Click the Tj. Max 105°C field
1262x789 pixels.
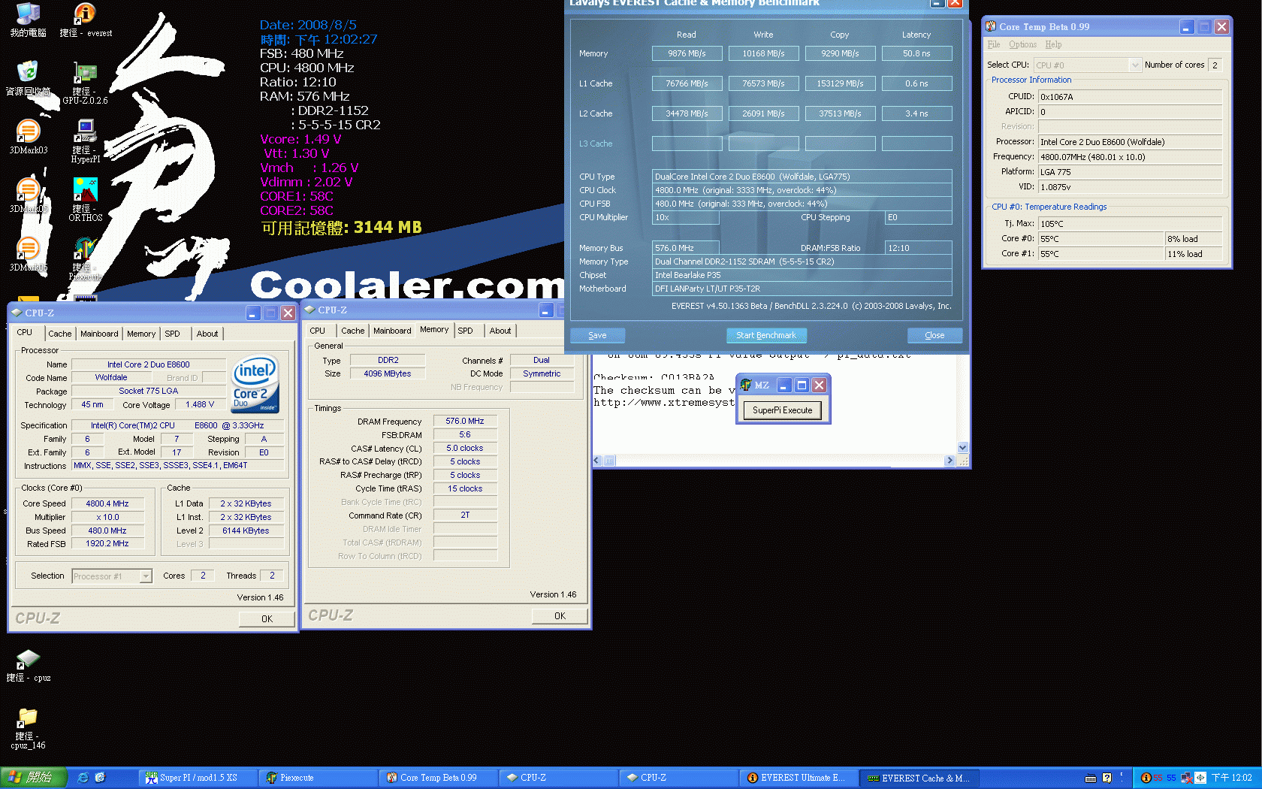point(1130,224)
